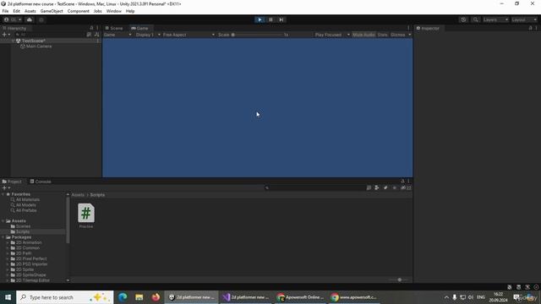This screenshot has height=304, width=541.
Task: Click Assets in the breadcrumb path
Action: click(x=78, y=195)
